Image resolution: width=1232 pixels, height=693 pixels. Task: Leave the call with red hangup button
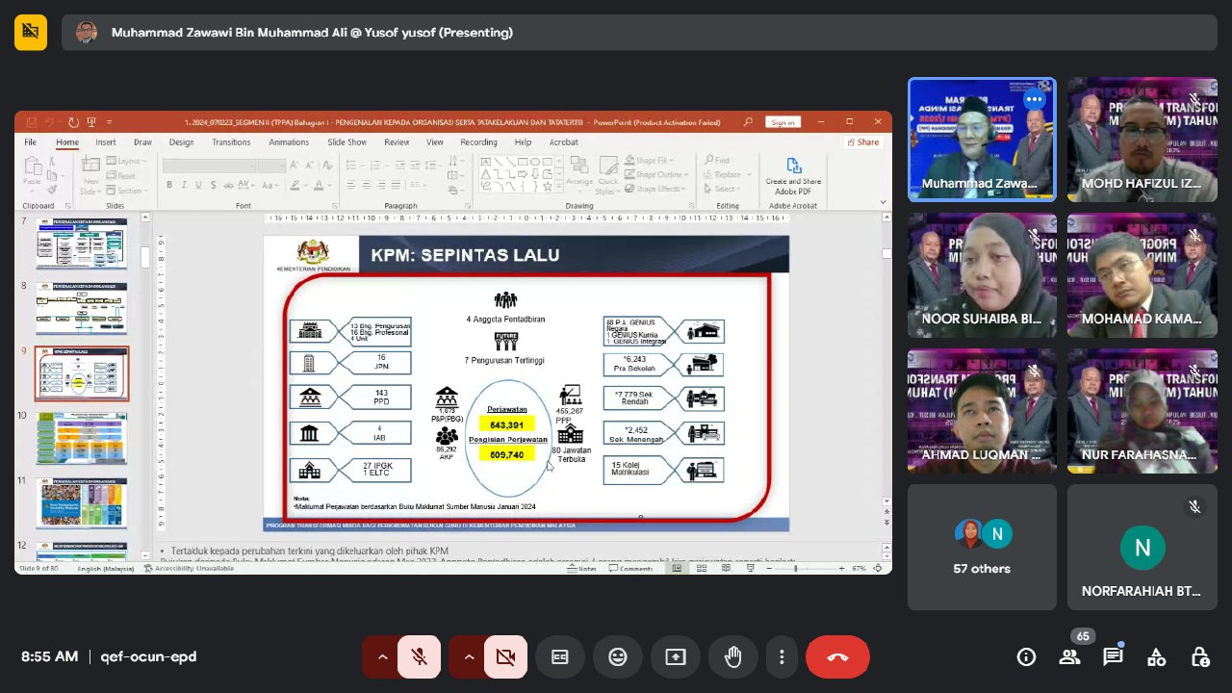[x=837, y=657]
